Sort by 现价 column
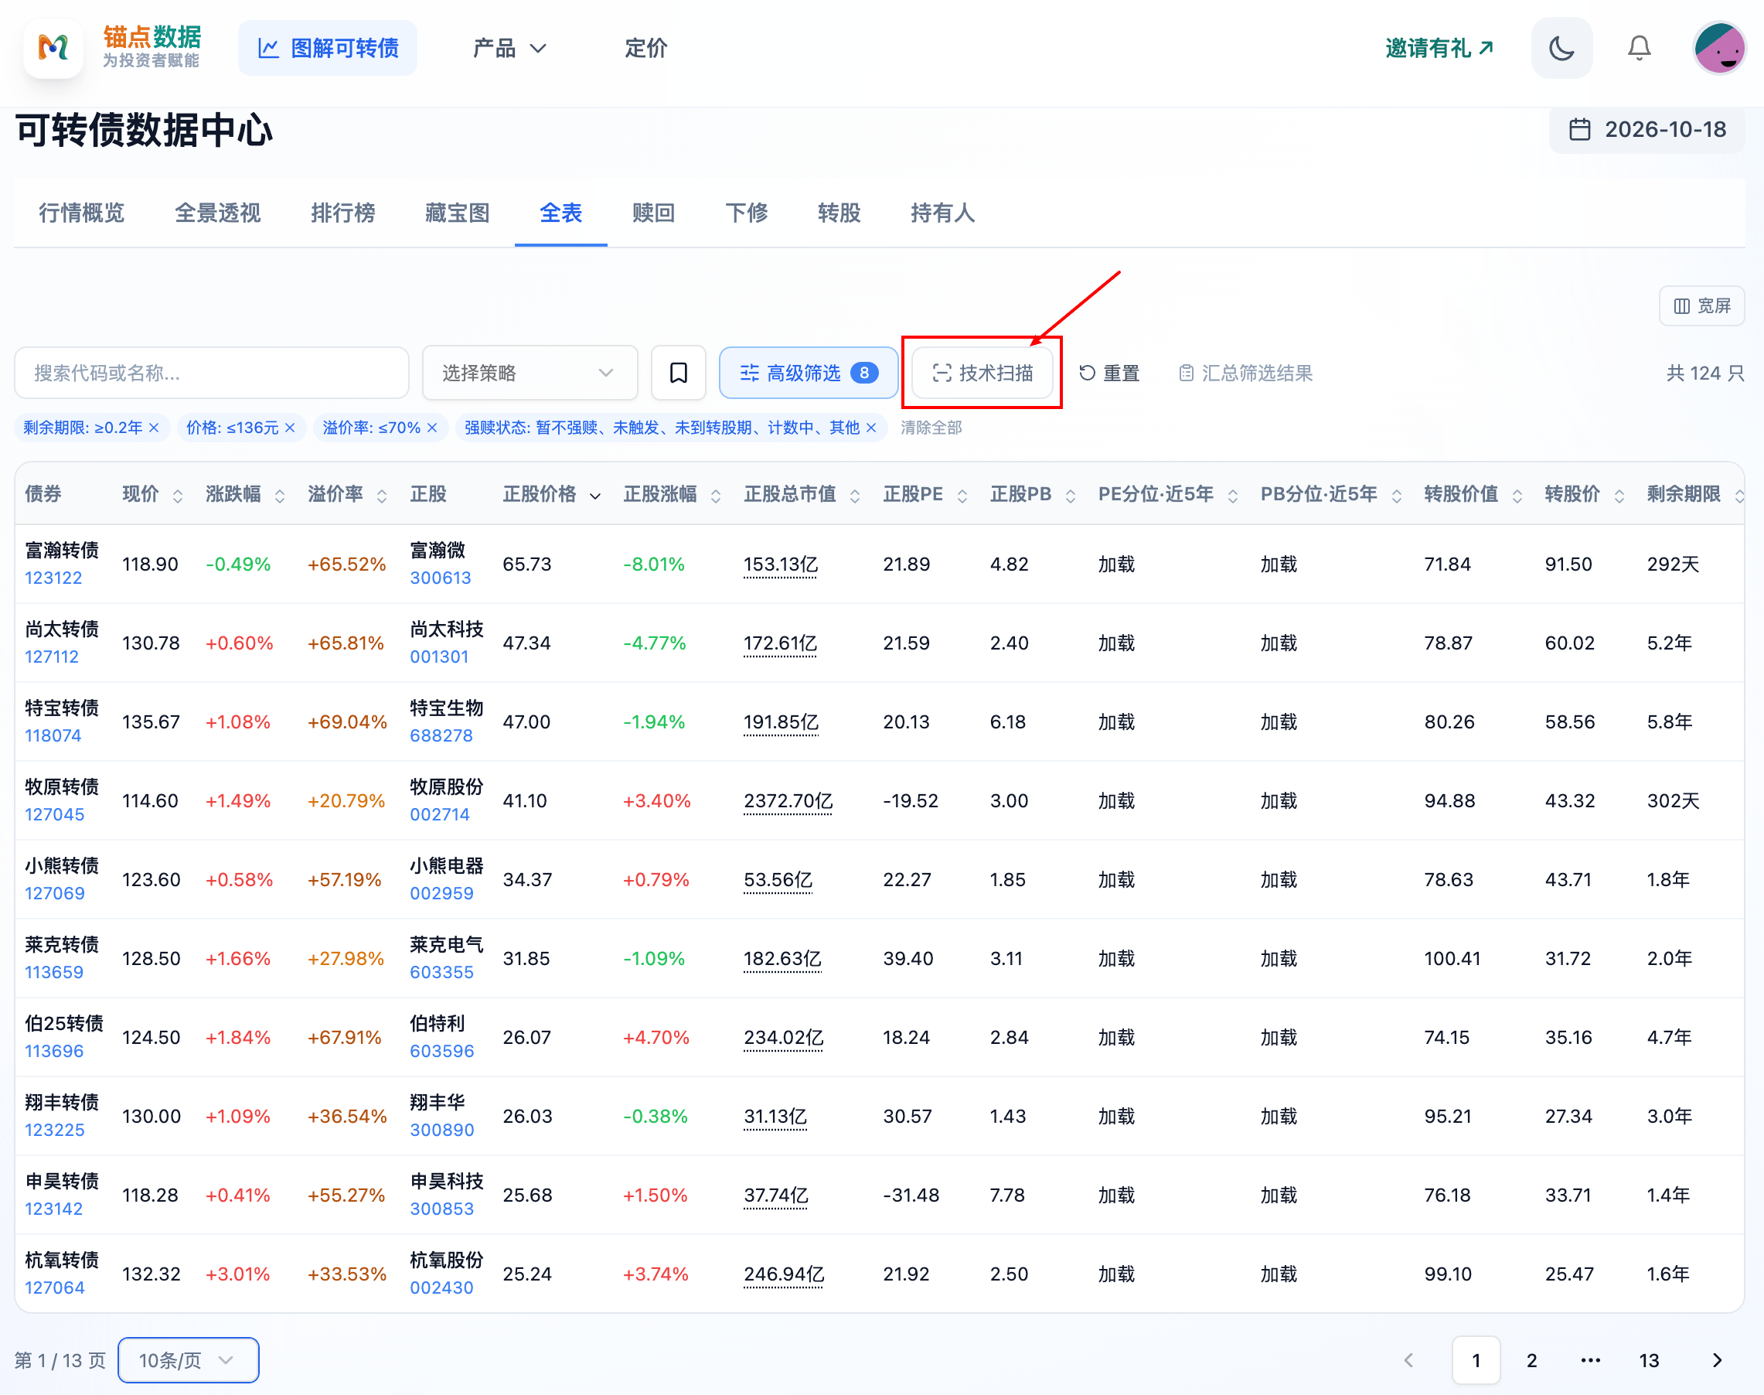The width and height of the screenshot is (1764, 1395). coord(177,496)
